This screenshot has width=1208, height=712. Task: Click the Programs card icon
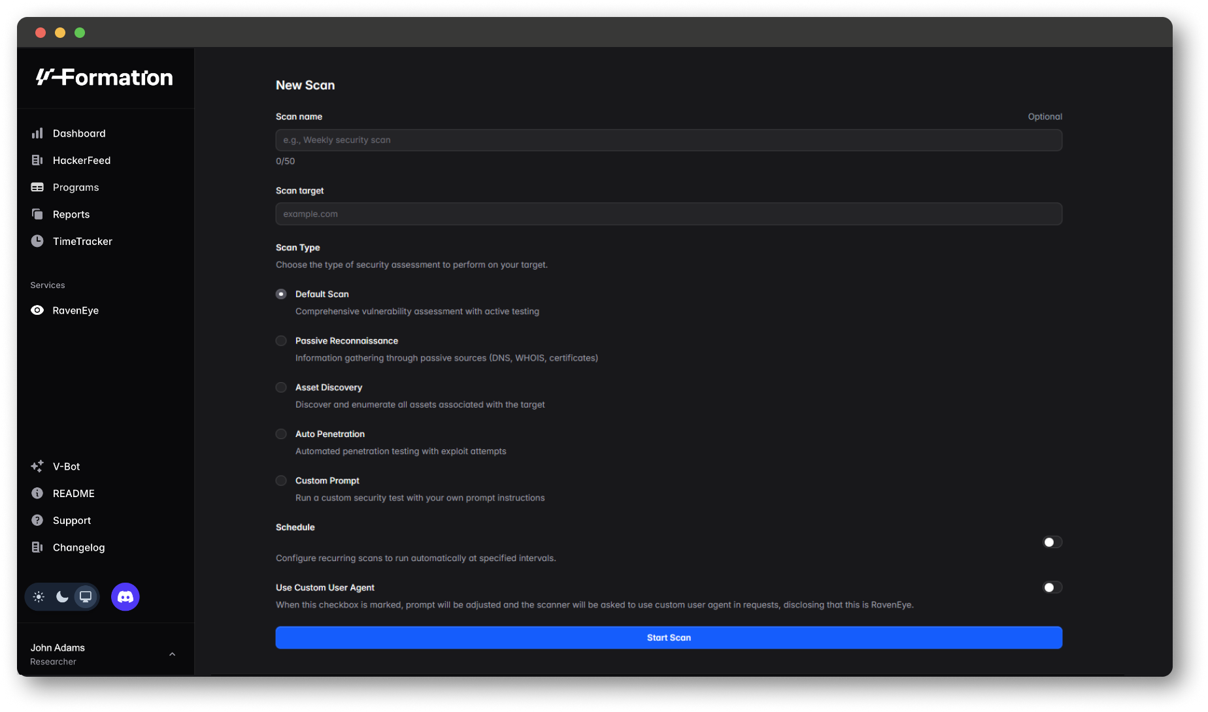click(37, 187)
